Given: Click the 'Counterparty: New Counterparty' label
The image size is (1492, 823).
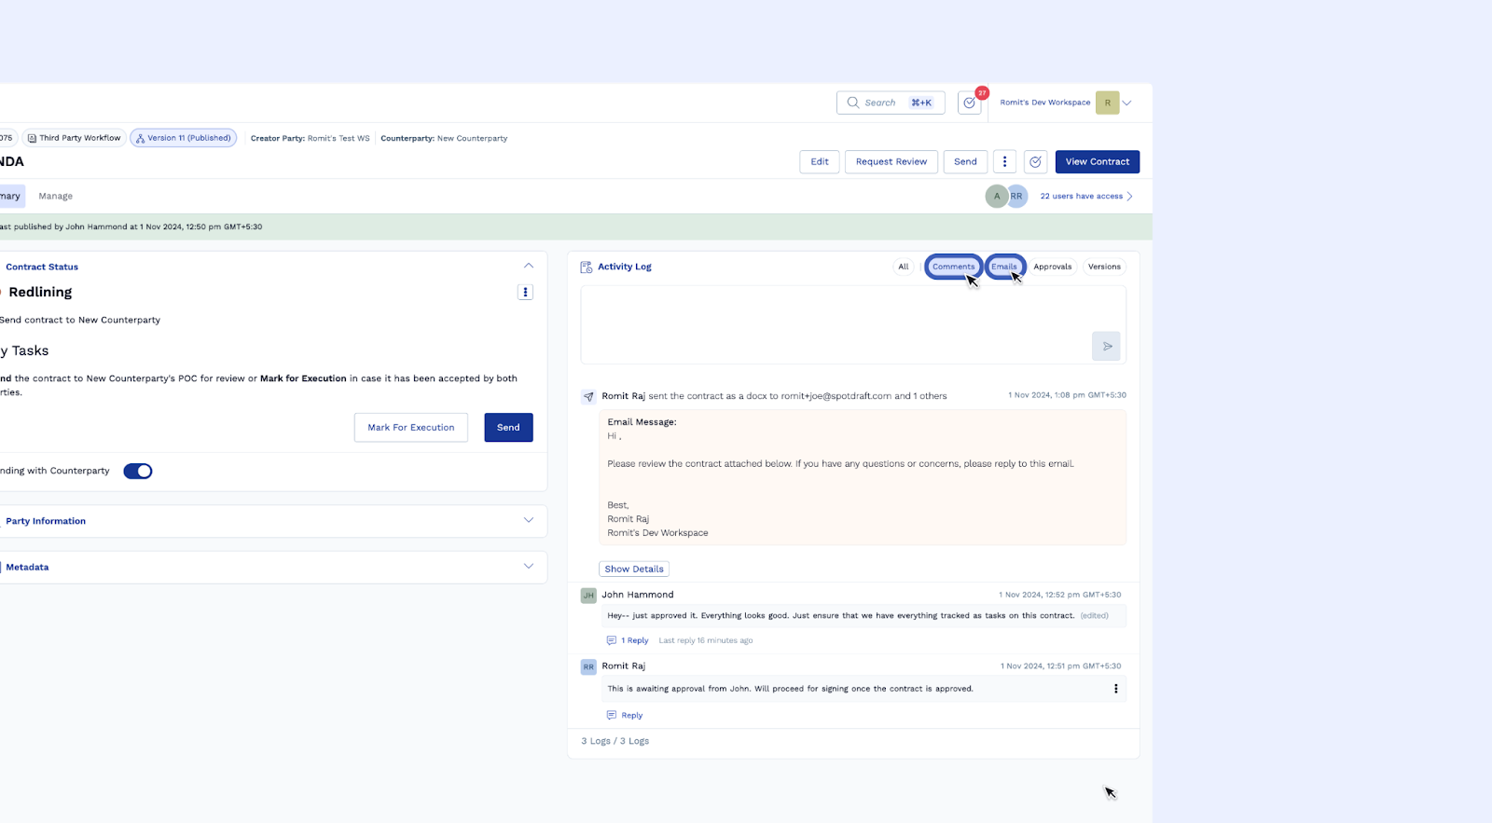Looking at the screenshot, I should 444,138.
